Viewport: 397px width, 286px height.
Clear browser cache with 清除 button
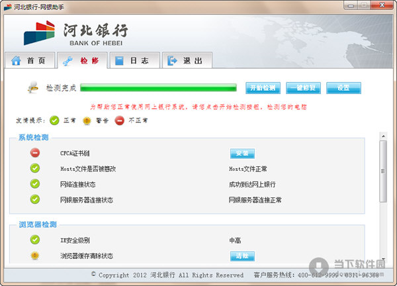242,256
